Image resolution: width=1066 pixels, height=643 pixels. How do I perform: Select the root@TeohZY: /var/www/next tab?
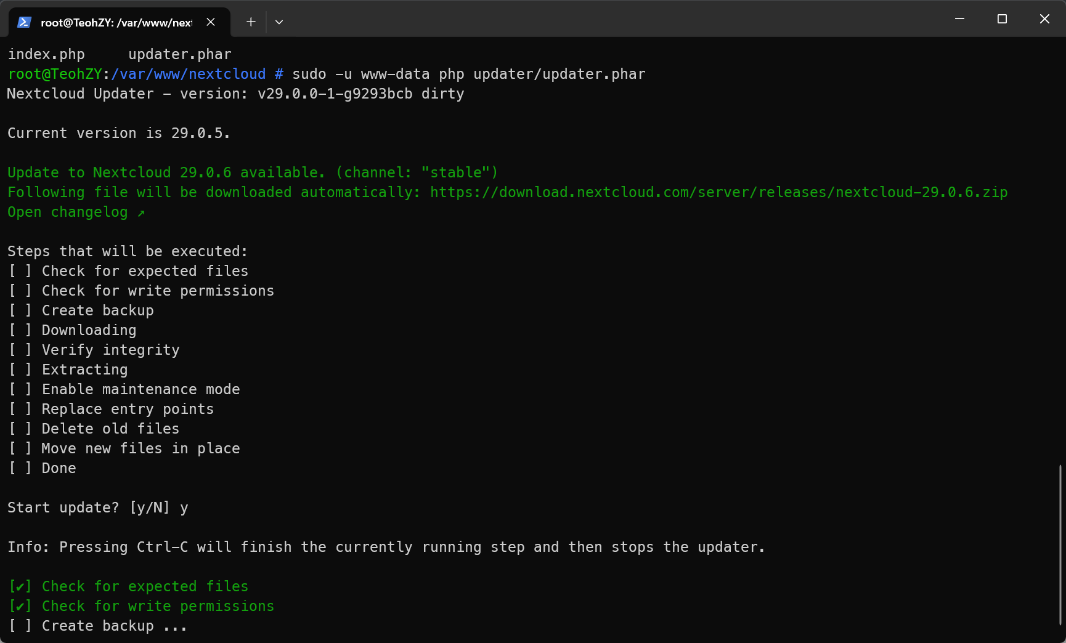(x=120, y=22)
